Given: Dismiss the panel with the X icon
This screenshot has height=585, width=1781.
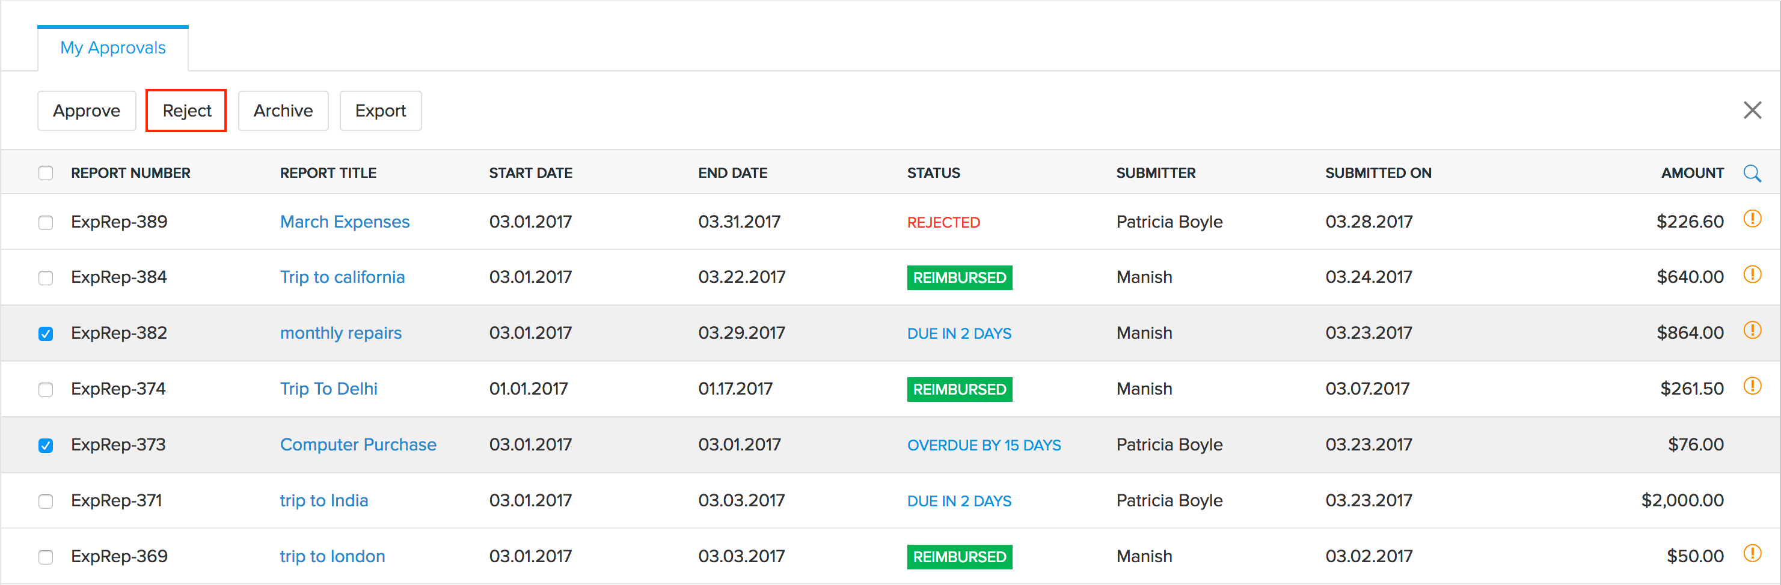Looking at the screenshot, I should point(1753,110).
